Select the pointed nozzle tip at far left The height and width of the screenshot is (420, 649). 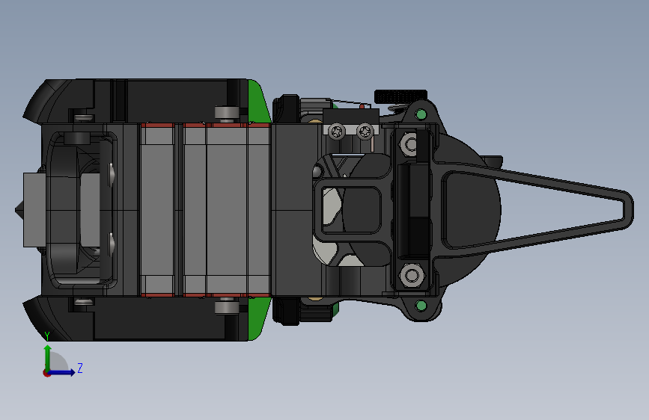pyautogui.click(x=19, y=210)
